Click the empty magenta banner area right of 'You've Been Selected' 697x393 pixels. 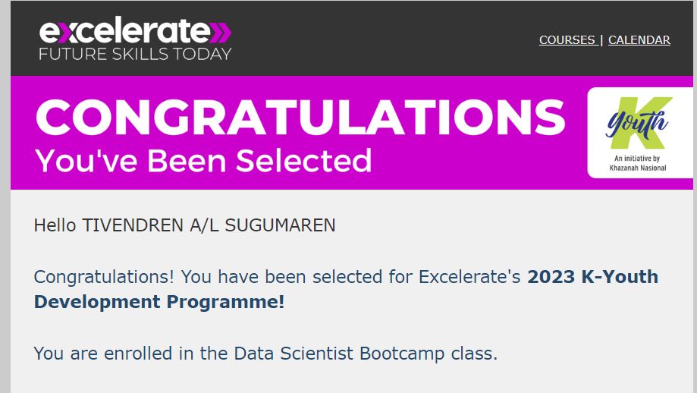coord(478,162)
